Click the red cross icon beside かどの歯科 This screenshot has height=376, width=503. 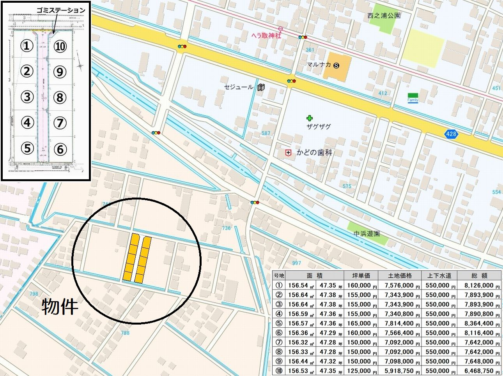click(288, 153)
